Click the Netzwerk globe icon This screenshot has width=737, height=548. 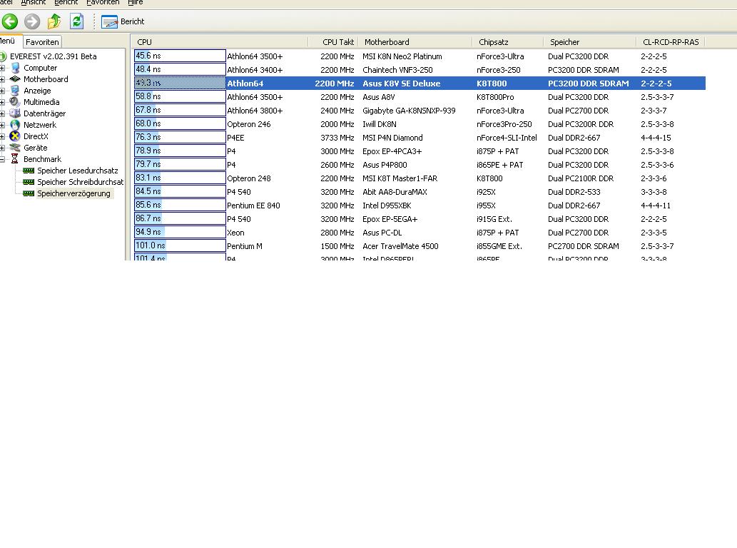(15, 125)
